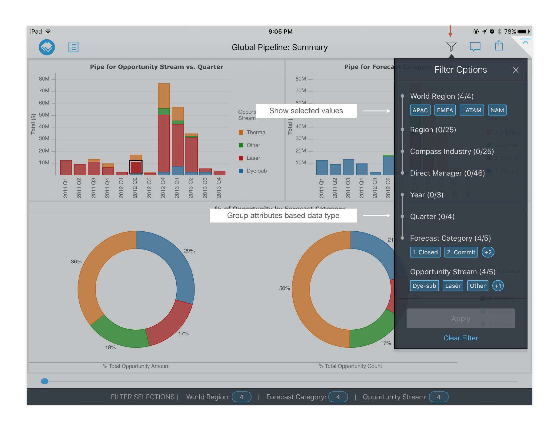Expand the +1 more opportunity stream
The image size is (559, 432).
click(498, 286)
